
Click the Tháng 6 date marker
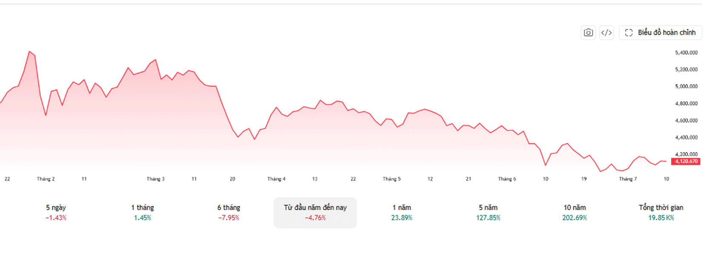click(x=507, y=179)
